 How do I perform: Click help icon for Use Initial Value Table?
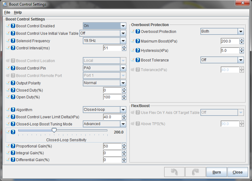[x=13, y=33]
